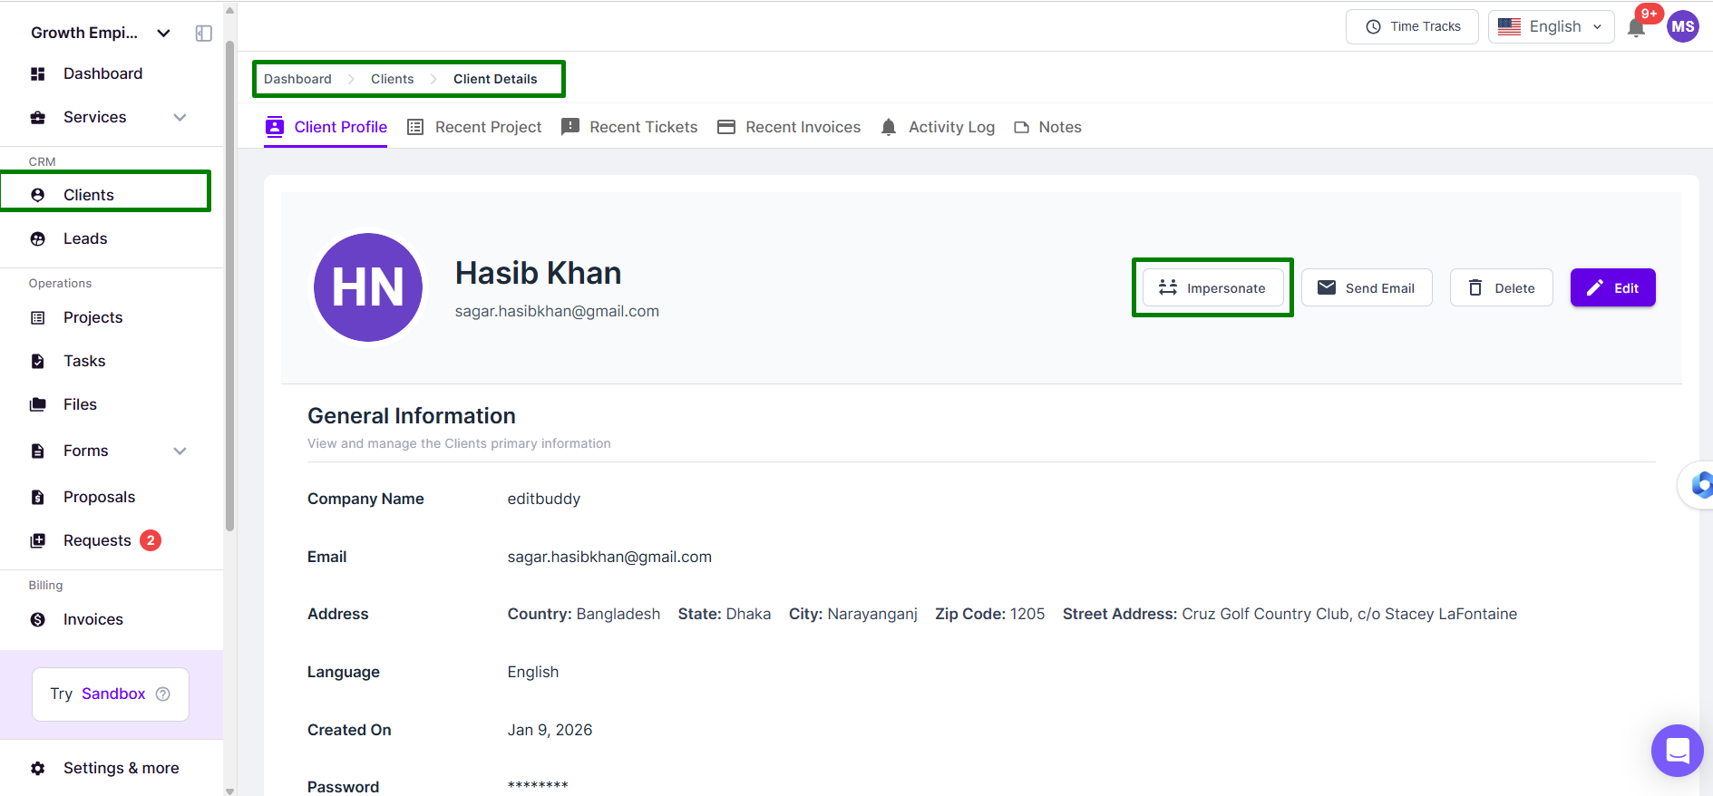Expand the Forms submenu chevron
The image size is (1713, 796).
[180, 451]
